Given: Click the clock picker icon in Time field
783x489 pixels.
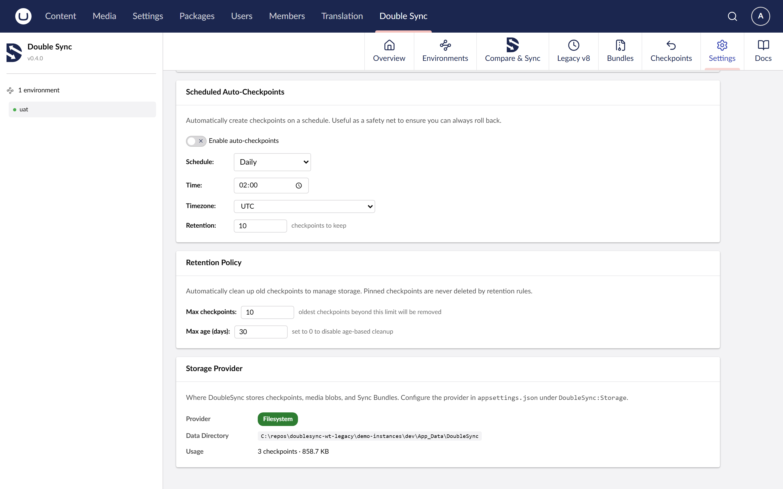Looking at the screenshot, I should (x=299, y=186).
